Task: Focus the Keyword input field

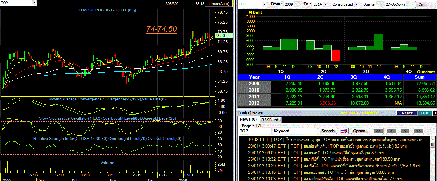Action: pyautogui.click(x=295, y=131)
